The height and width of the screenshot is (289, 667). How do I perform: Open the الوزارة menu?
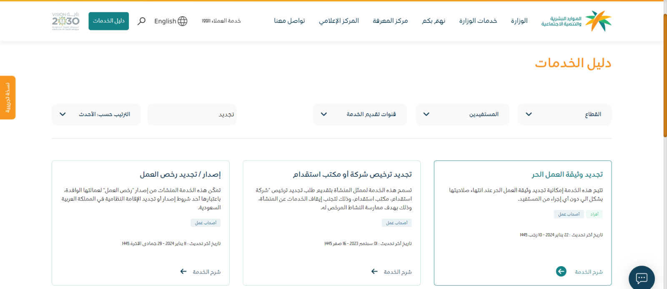click(519, 21)
